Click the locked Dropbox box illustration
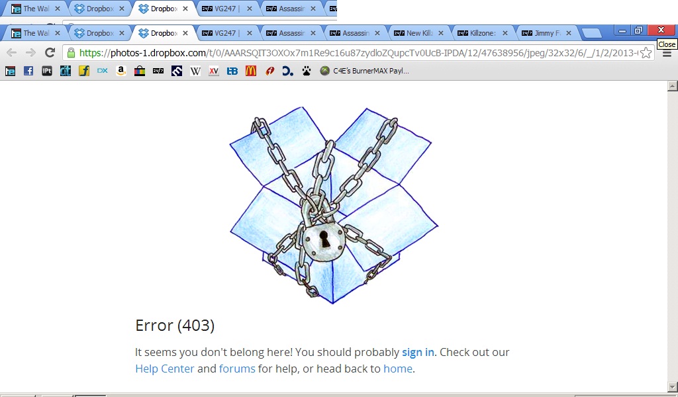Screen dimensions: 678x397 [334, 204]
